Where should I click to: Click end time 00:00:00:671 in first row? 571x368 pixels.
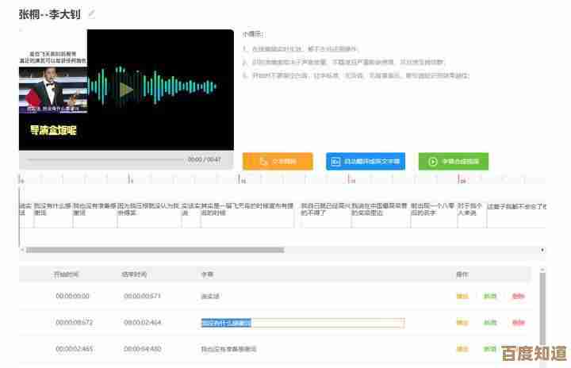pyautogui.click(x=142, y=296)
